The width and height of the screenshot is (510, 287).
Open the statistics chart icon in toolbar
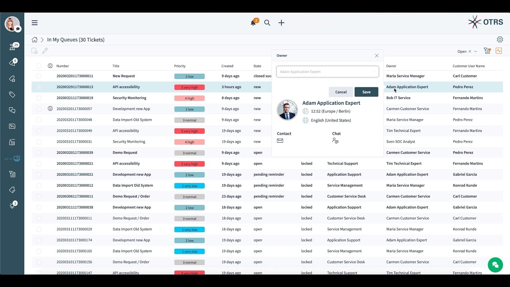pyautogui.click(x=498, y=51)
